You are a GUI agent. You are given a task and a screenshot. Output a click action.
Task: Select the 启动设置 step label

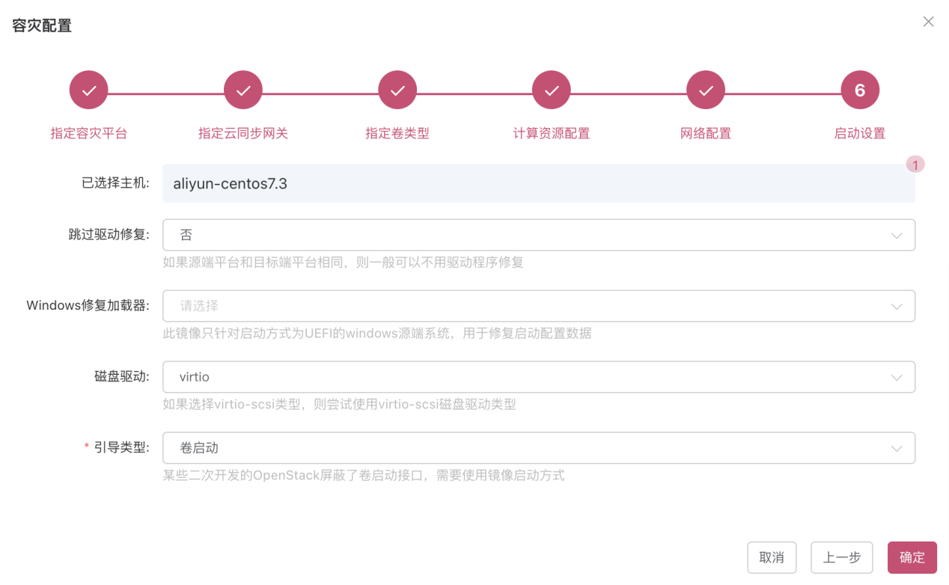pyautogui.click(x=859, y=133)
